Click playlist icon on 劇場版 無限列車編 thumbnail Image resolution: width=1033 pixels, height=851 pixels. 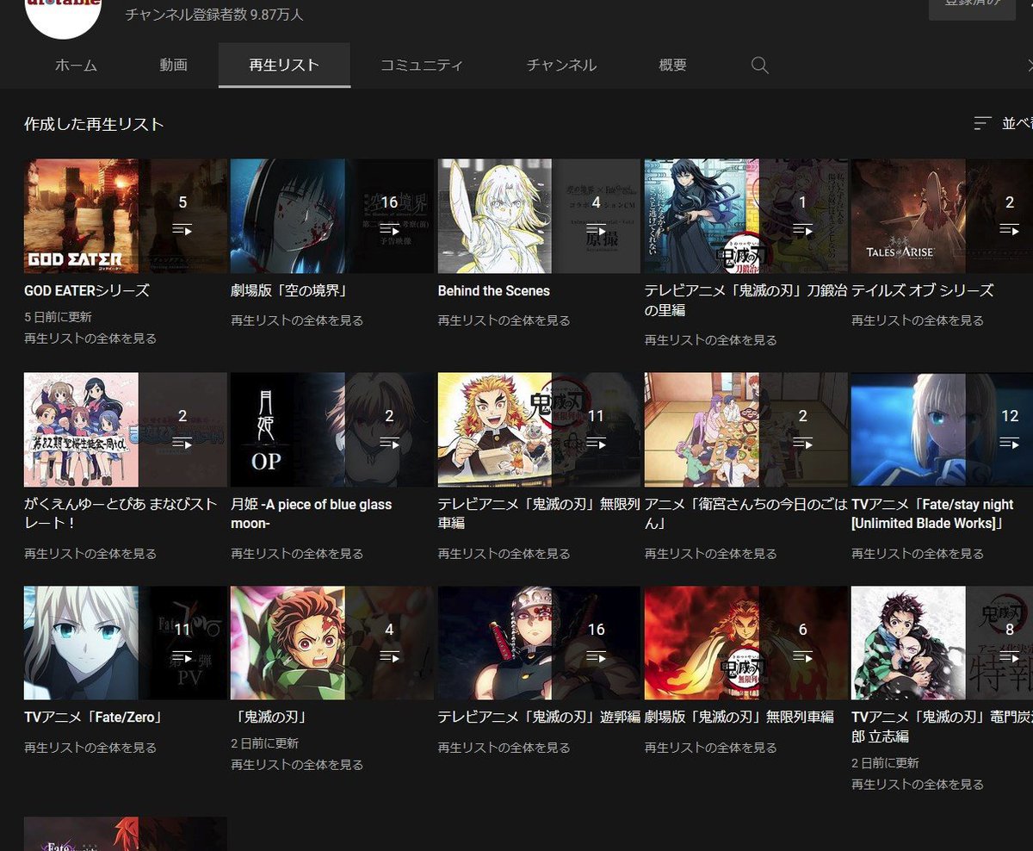pos(802,656)
